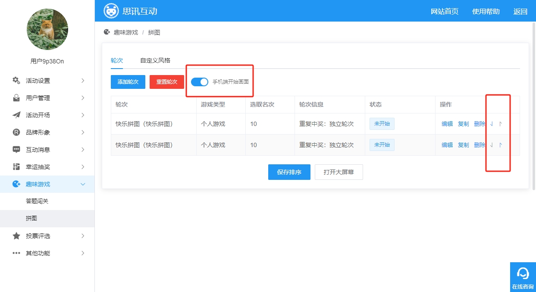The height and width of the screenshot is (292, 536).
Task: Click the 互动消息 chat bubble icon
Action: point(16,150)
